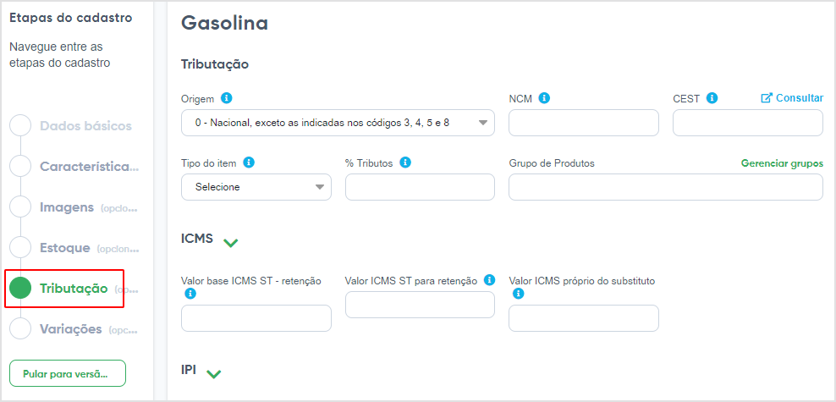The width and height of the screenshot is (836, 402).
Task: Collapse the ICMS section chevron
Action: pyautogui.click(x=231, y=243)
